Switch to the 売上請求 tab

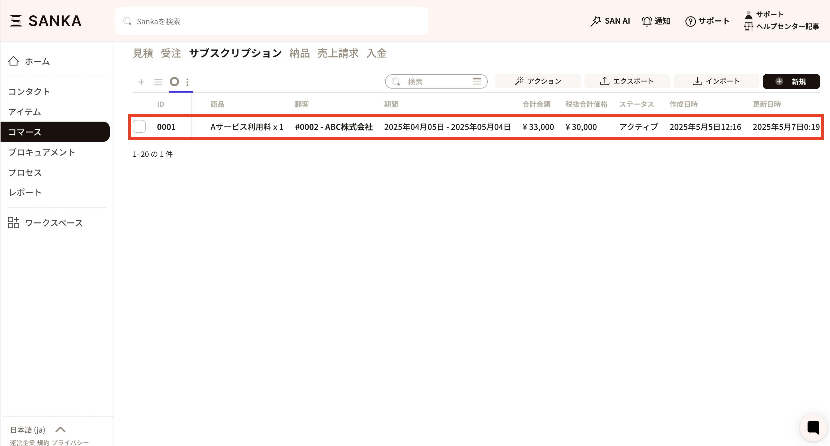(x=338, y=53)
